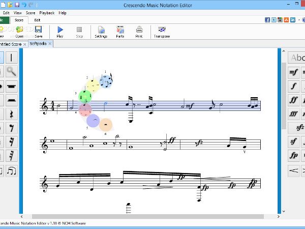
Task: Switch to the Edit ribbon tab
Action: [x=37, y=20]
